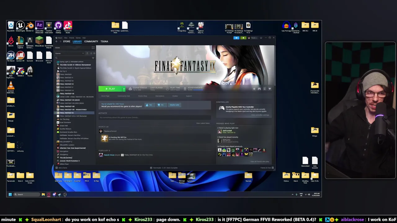
Task: Switch library to grid view icon
Action: pyautogui.click(x=93, y=48)
